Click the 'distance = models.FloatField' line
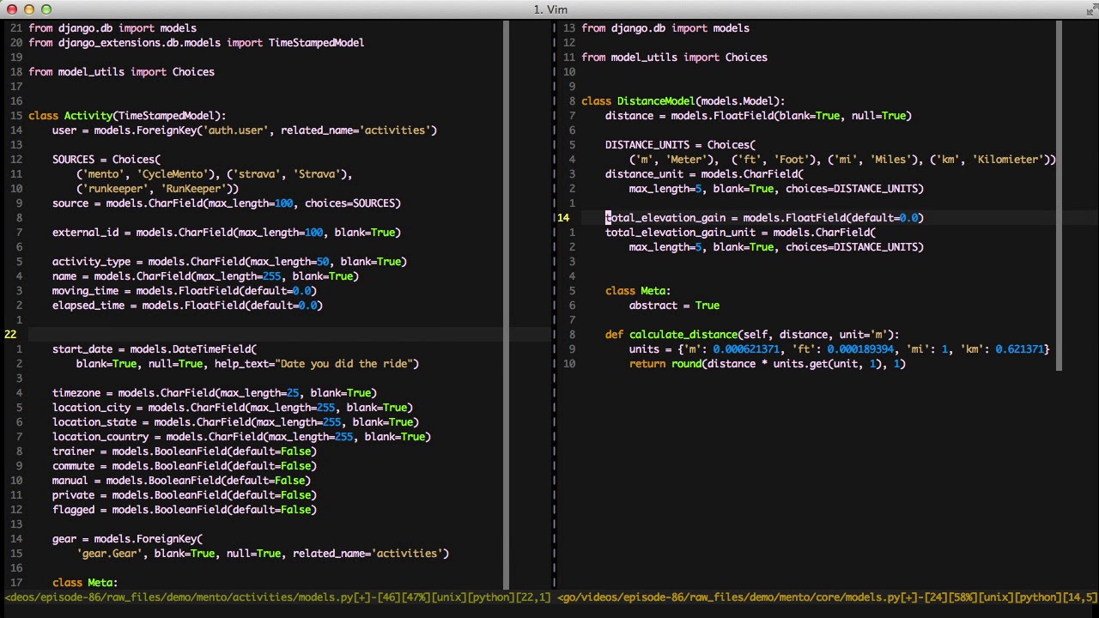 [x=758, y=115]
